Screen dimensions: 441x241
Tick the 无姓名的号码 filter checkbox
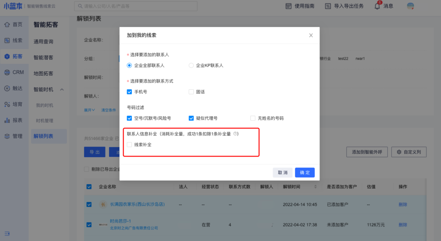253,118
